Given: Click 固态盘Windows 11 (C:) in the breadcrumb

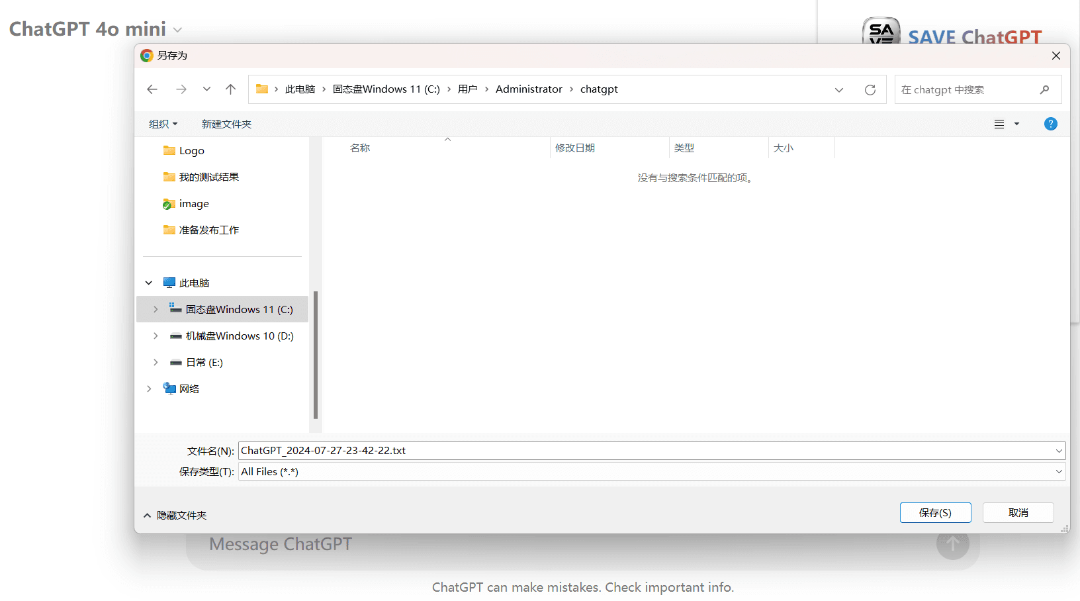Looking at the screenshot, I should tap(386, 89).
